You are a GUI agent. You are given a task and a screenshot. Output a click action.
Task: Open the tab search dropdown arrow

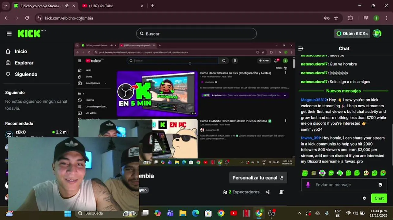coord(6,6)
